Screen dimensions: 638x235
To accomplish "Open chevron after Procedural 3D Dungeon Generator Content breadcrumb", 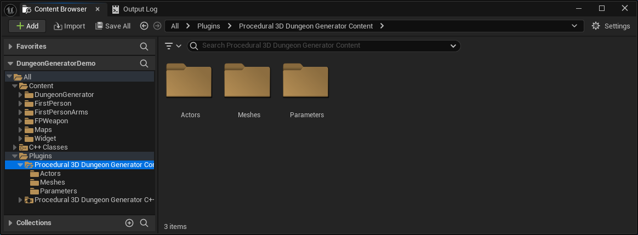I will (381, 26).
